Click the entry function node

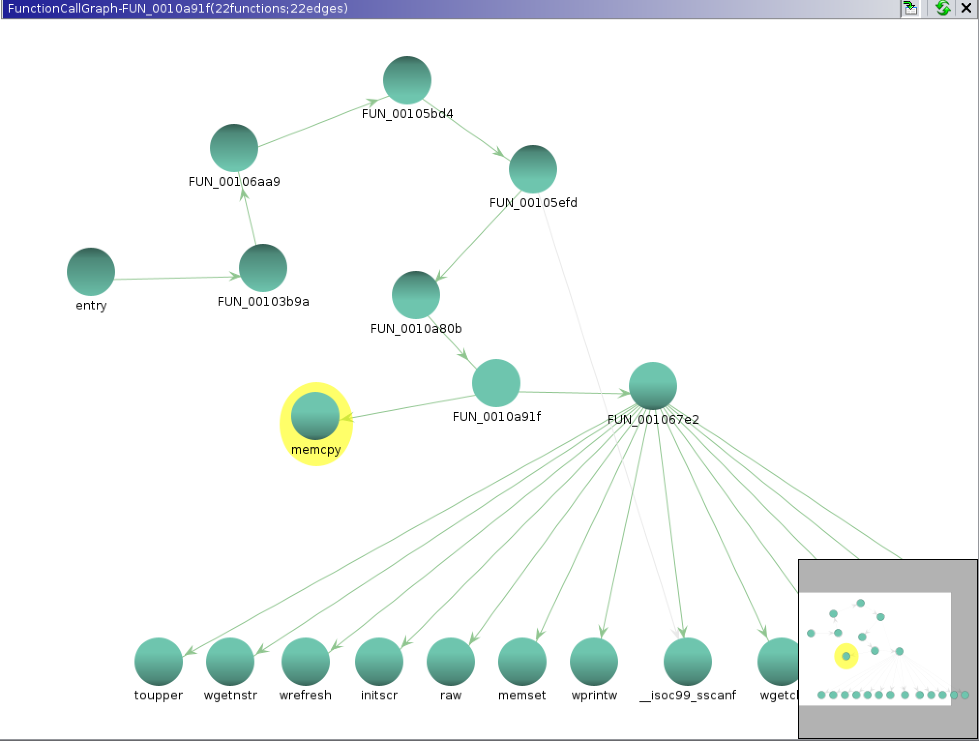[91, 272]
